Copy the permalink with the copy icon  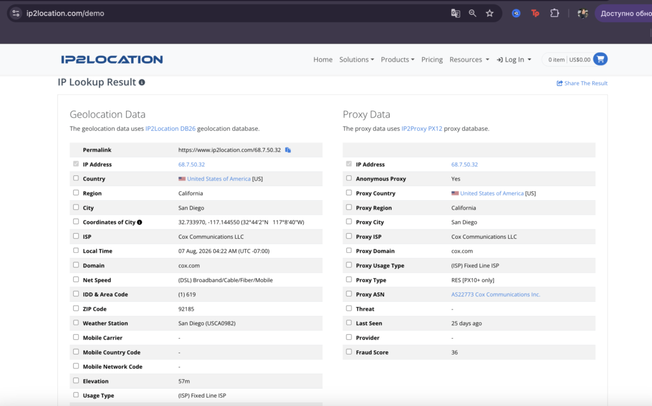tap(288, 150)
